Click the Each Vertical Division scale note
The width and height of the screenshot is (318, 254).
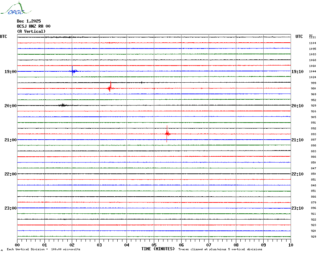click(x=43, y=249)
